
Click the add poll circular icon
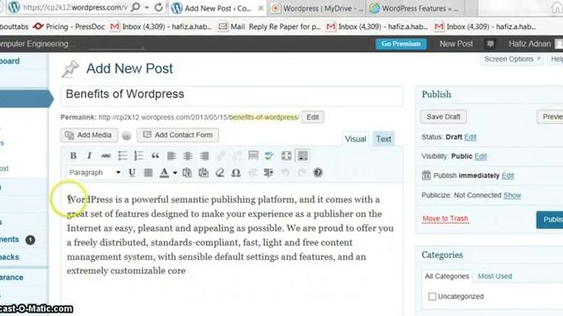[127, 135]
